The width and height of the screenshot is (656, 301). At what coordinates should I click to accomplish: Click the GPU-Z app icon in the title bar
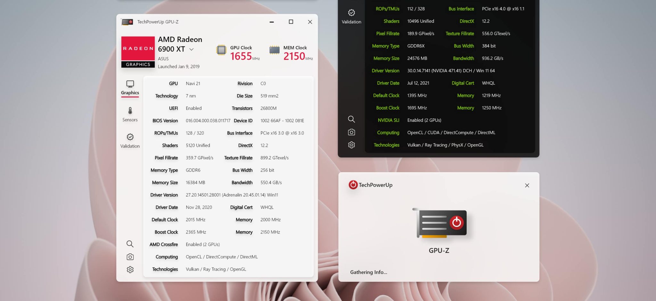coord(127,22)
